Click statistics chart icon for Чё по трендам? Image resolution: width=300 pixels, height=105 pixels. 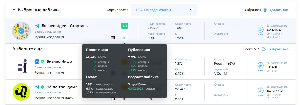pos(124,99)
